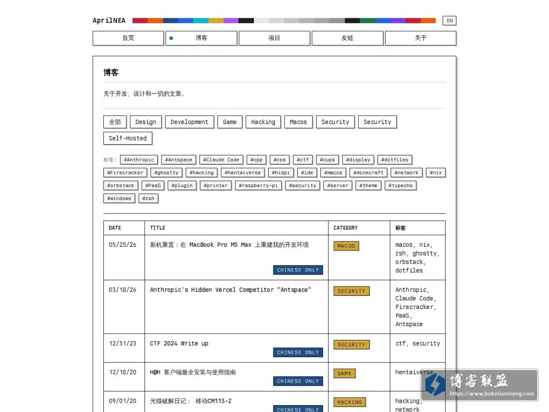Select the #raspberry-pi tag

[258, 185]
